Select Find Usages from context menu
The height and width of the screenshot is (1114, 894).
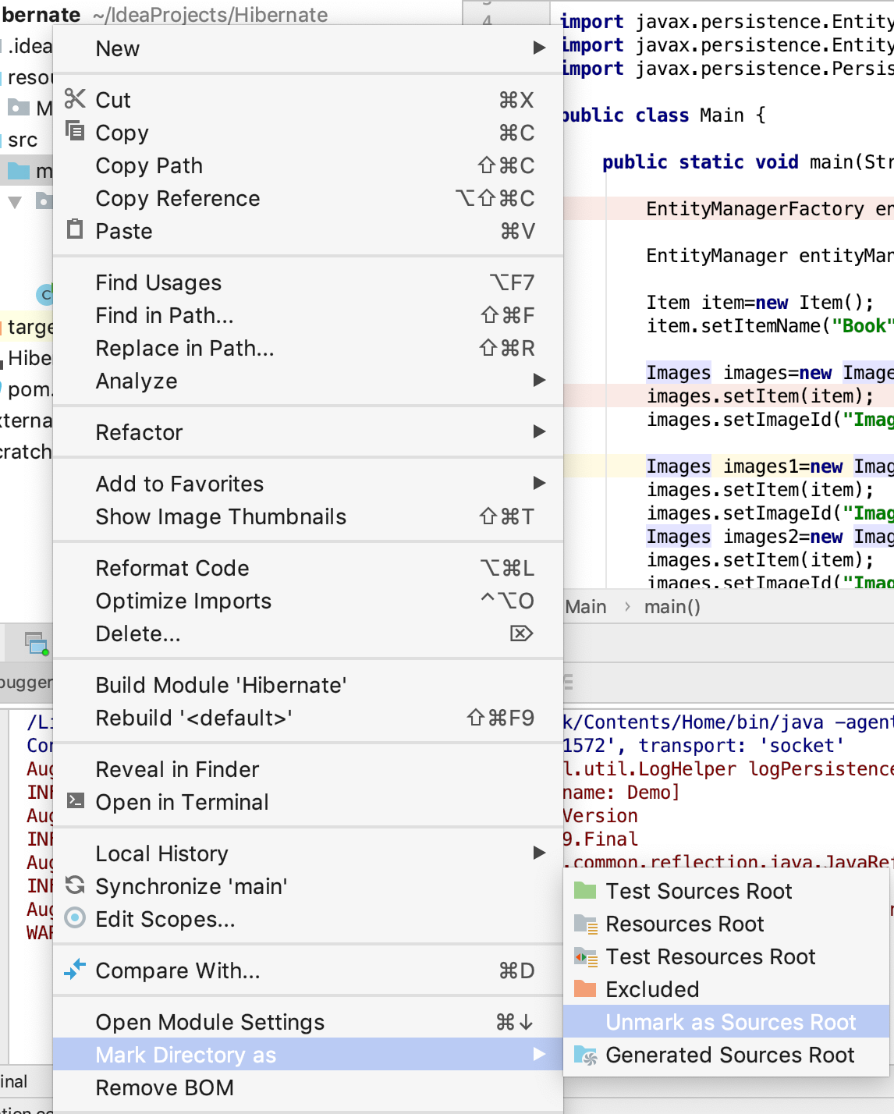pyautogui.click(x=158, y=282)
